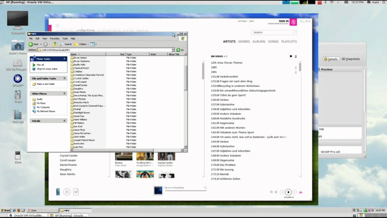Open the Views dropdown in Explorer toolbar
The height and width of the screenshot is (218, 387).
tap(93, 44)
